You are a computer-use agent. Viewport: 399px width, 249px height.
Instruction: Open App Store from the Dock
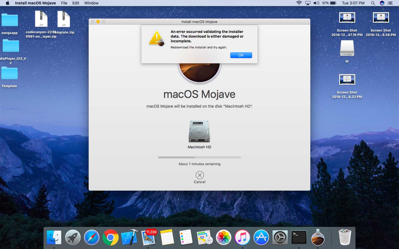point(261,237)
